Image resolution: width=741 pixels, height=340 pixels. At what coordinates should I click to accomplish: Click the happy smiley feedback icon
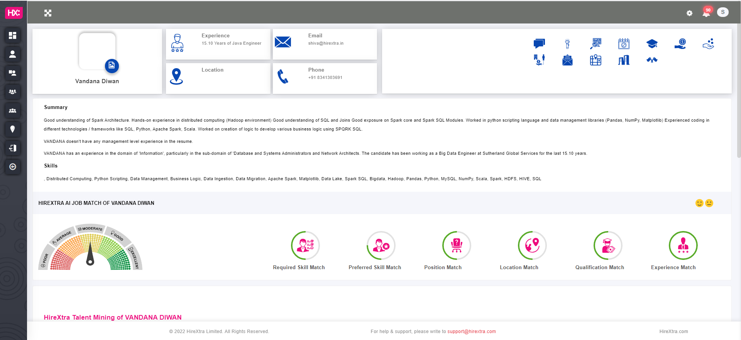pos(699,203)
